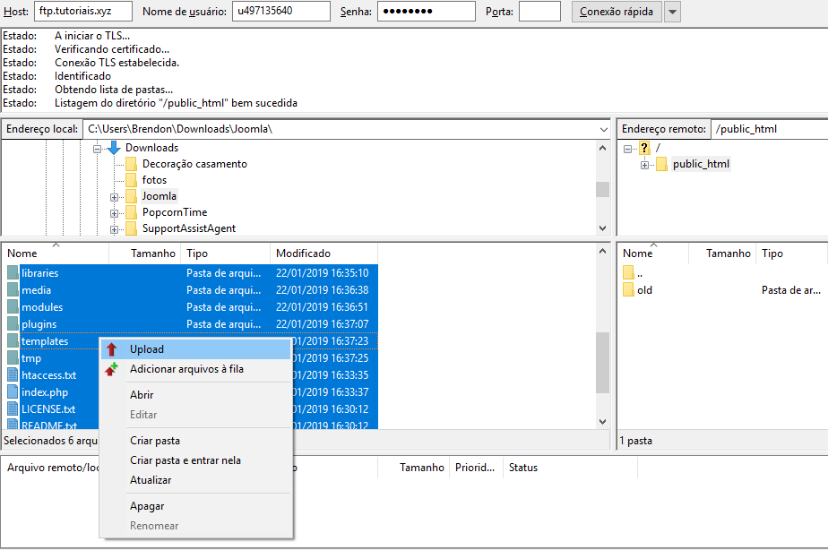Click the media folder icon
This screenshot has height=550, width=828.
tap(13, 289)
